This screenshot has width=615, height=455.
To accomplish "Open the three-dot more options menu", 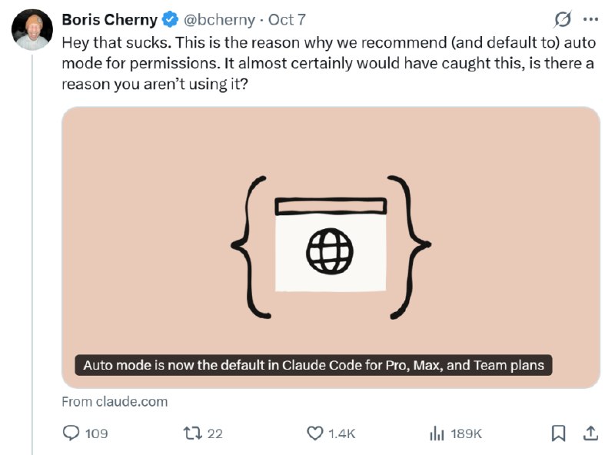I will tap(590, 19).
